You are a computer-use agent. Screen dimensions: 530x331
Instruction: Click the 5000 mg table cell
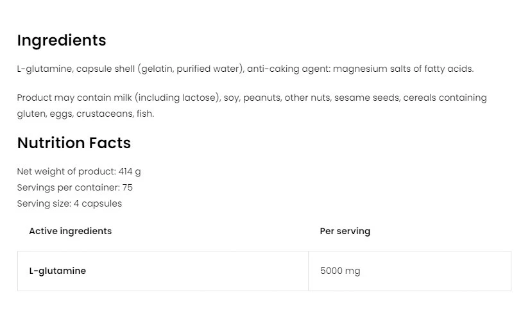pos(340,271)
